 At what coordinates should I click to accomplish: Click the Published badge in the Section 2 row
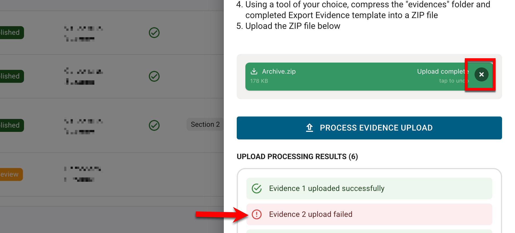(11, 125)
